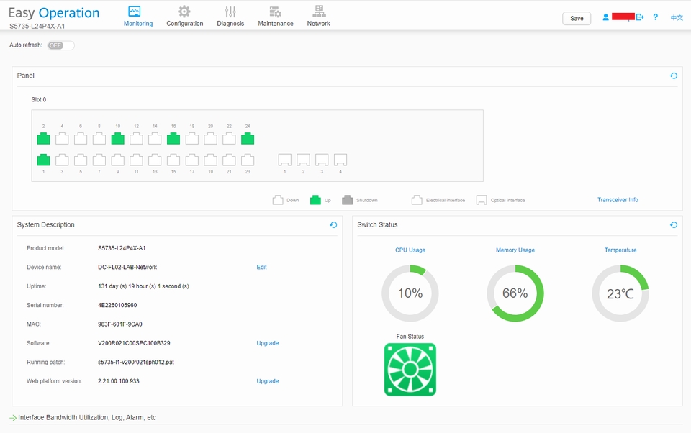Click the Switch Status refresh icon
This screenshot has height=433, width=691.
coord(674,224)
